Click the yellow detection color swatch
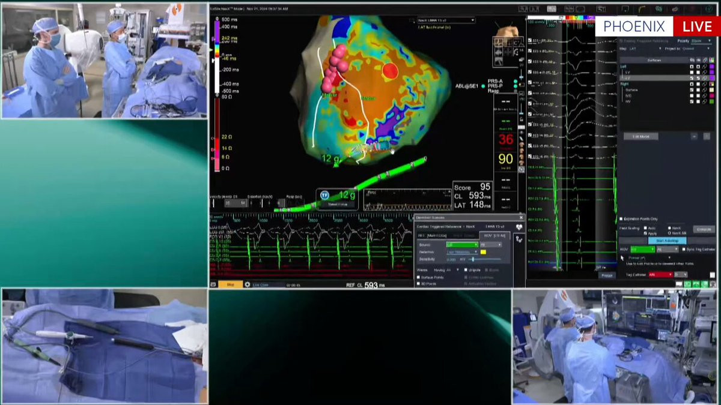The width and height of the screenshot is (721, 405). [x=483, y=252]
